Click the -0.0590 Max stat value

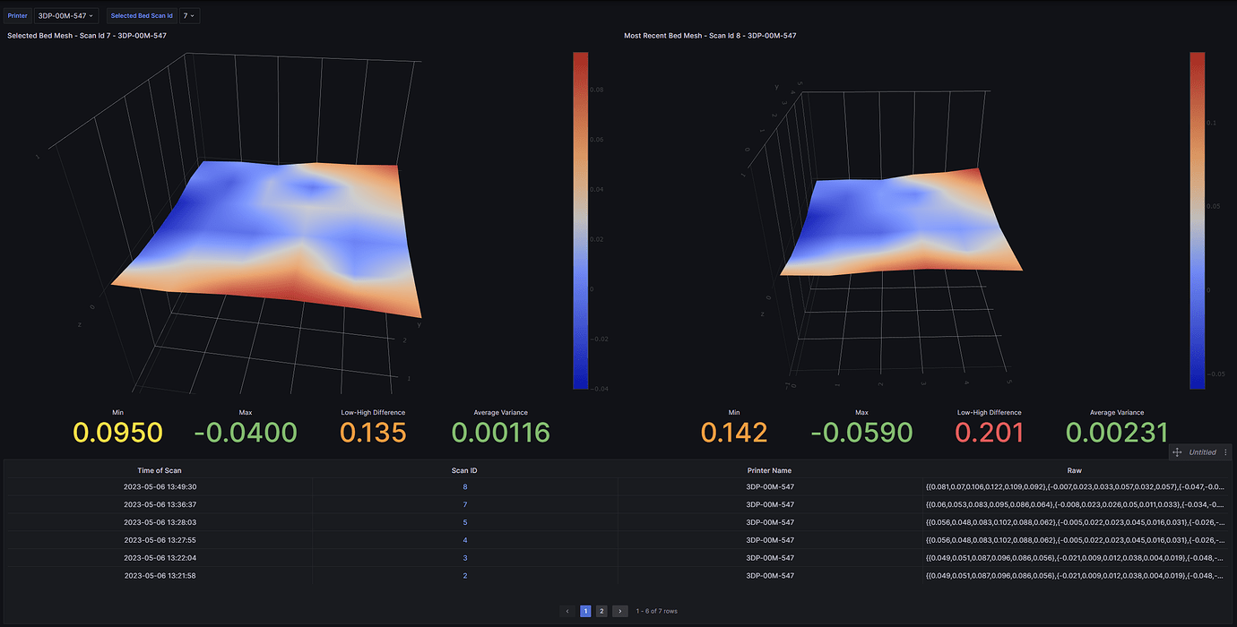click(x=861, y=434)
